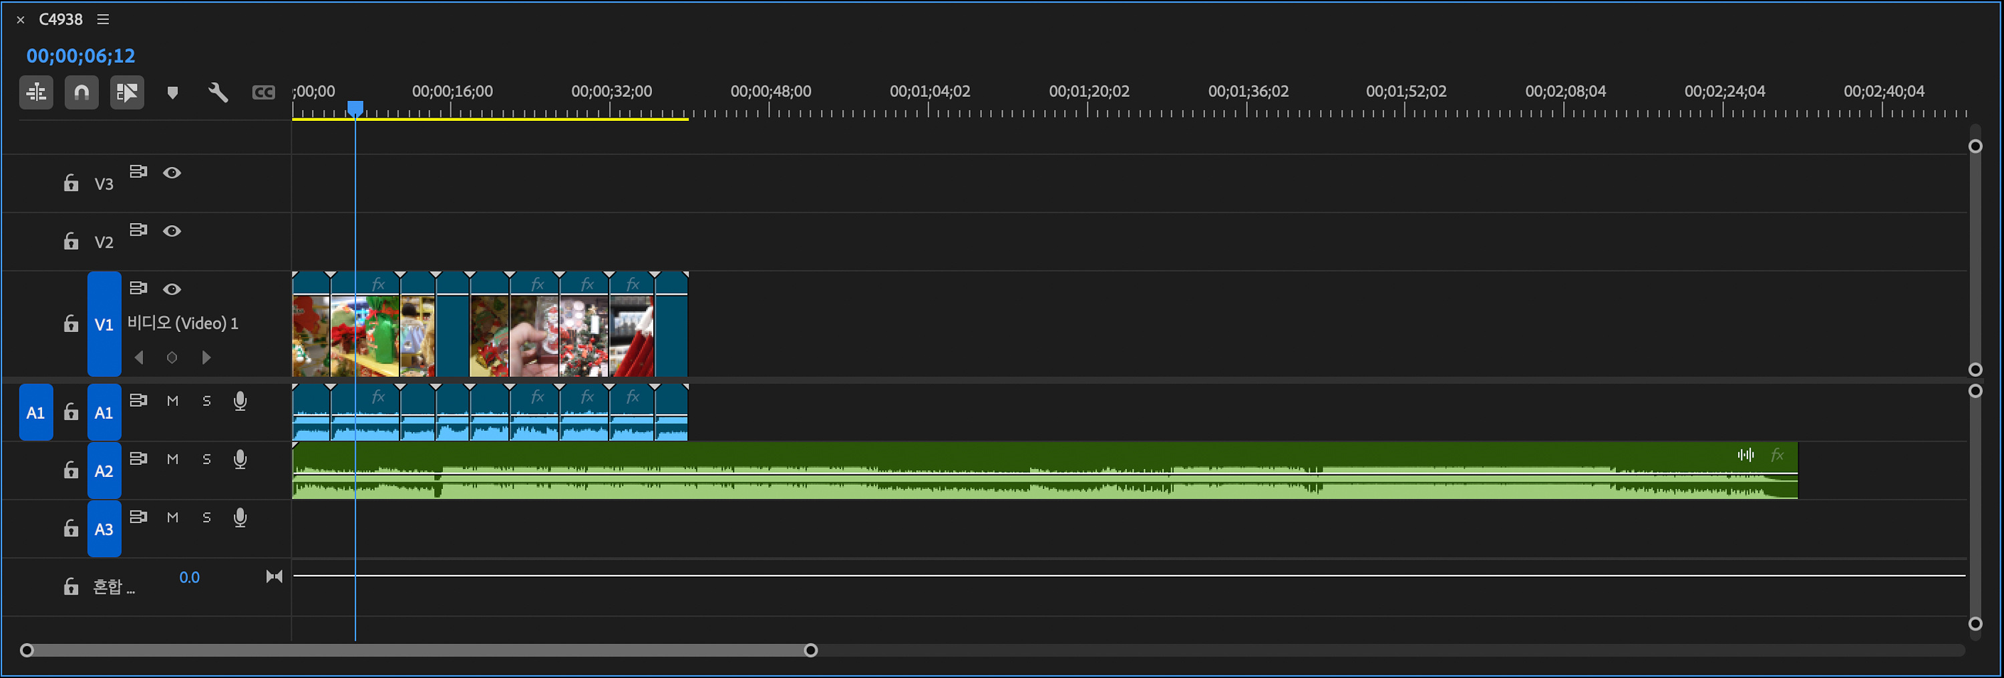This screenshot has width=2004, height=678.
Task: Solo the A3 audio track
Action: click(x=207, y=518)
